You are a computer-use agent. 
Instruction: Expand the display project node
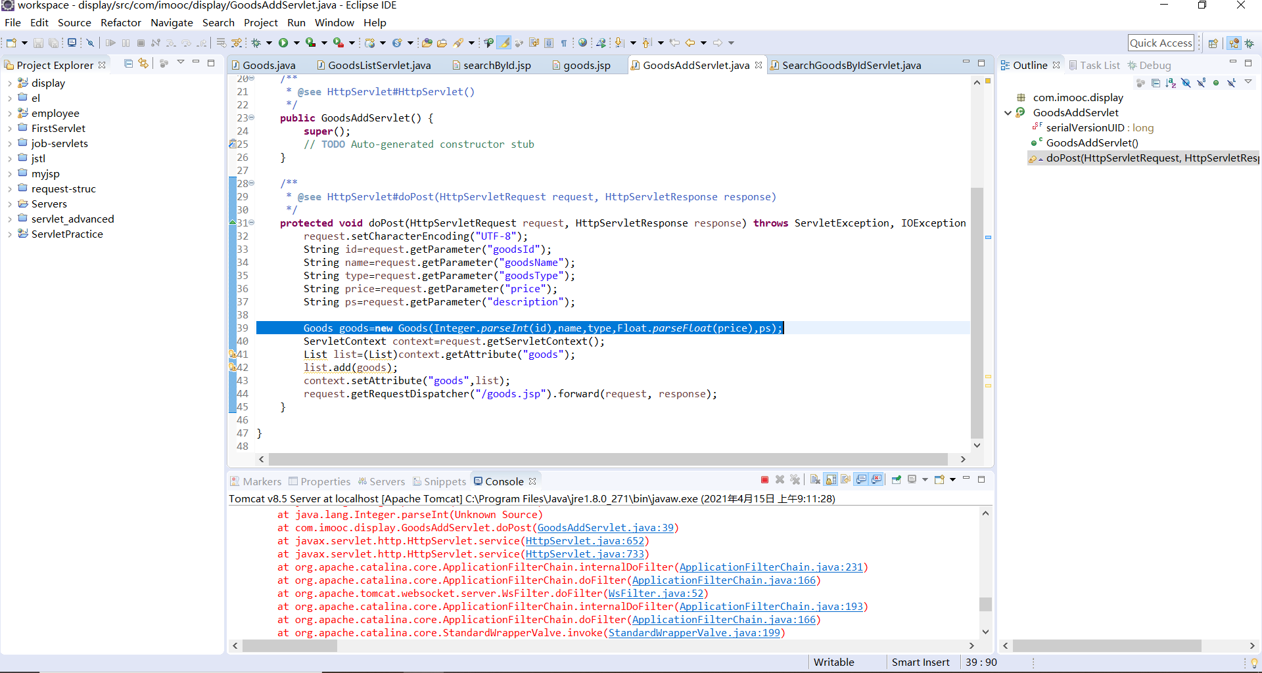pyautogui.click(x=10, y=83)
